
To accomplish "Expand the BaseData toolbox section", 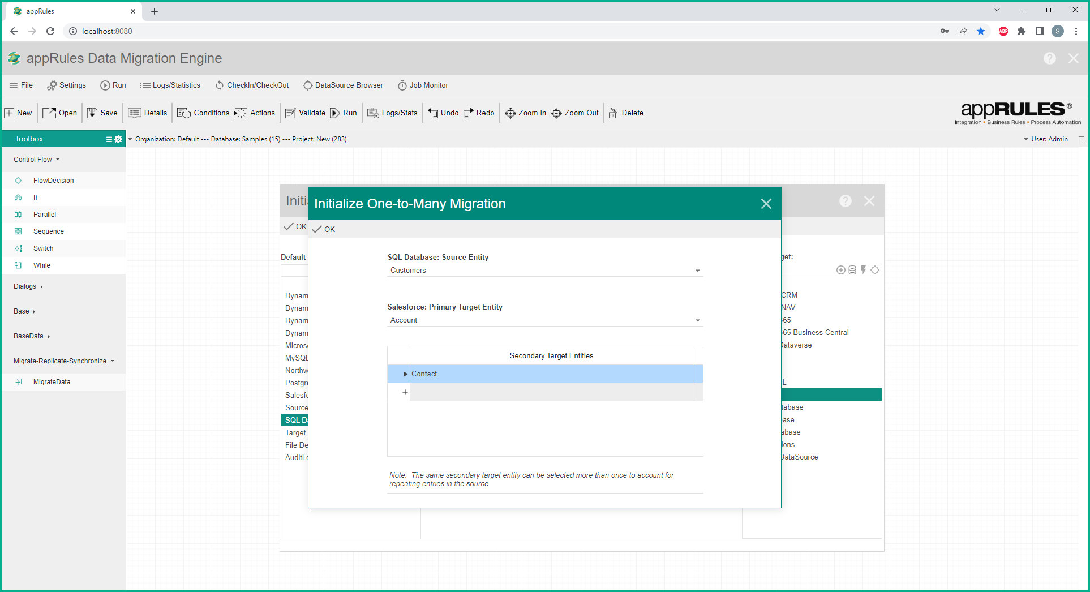I will click(32, 336).
